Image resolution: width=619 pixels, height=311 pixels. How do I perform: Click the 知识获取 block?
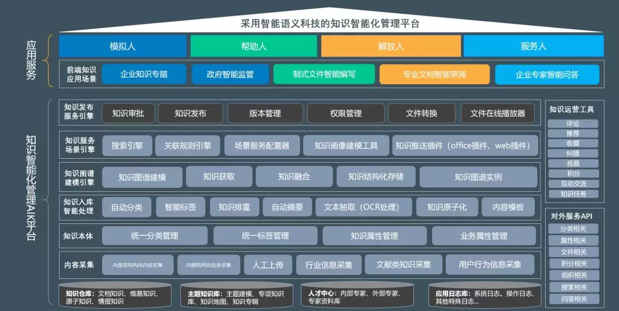point(219,176)
